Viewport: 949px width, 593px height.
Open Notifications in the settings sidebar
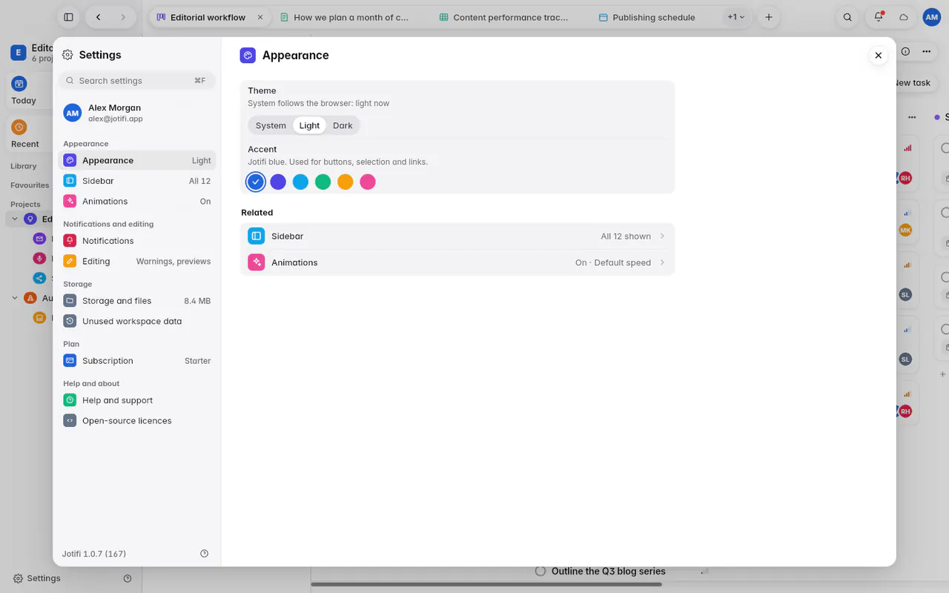tap(137, 241)
